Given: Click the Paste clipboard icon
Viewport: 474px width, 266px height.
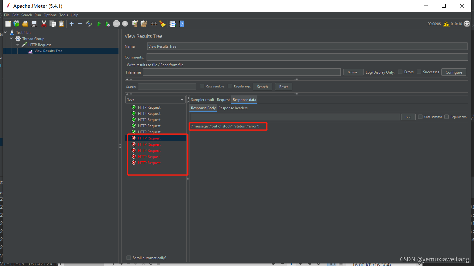Looking at the screenshot, I should point(61,24).
